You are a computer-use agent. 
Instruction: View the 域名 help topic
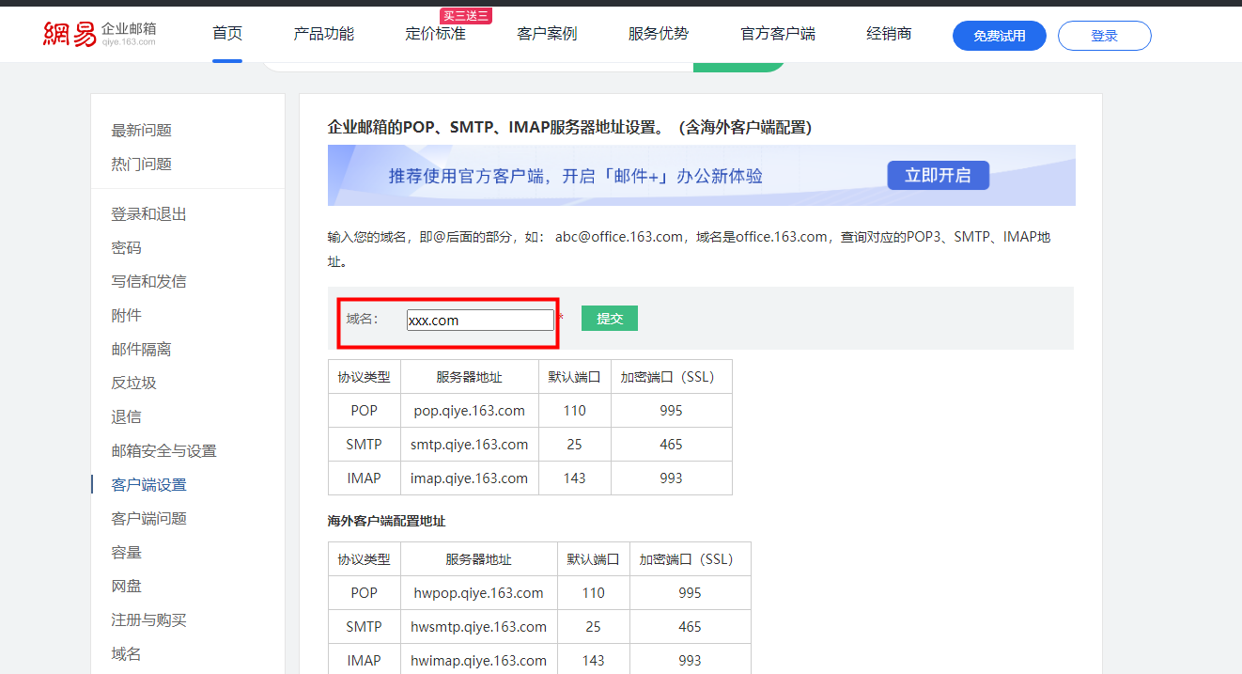(x=126, y=653)
